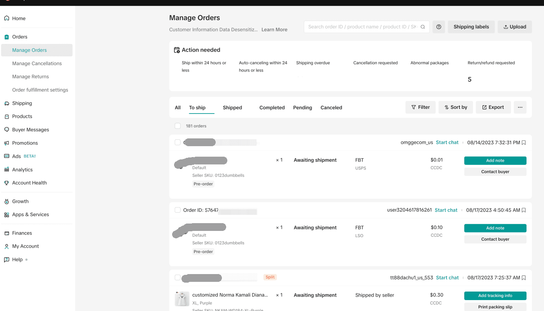Screen dimensions: 544x311
Task: Click Add tracking info button
Action: coord(495,296)
